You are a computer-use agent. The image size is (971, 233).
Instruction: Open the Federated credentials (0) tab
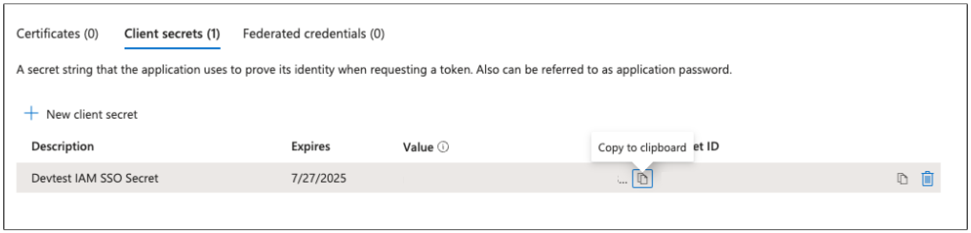(x=313, y=34)
